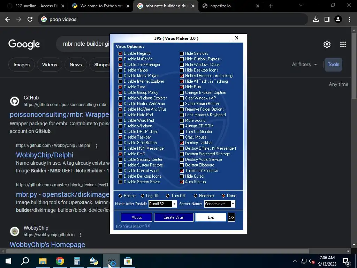Click the Chrome address bar text
This screenshot has height=268, width=357.
coord(63,20)
